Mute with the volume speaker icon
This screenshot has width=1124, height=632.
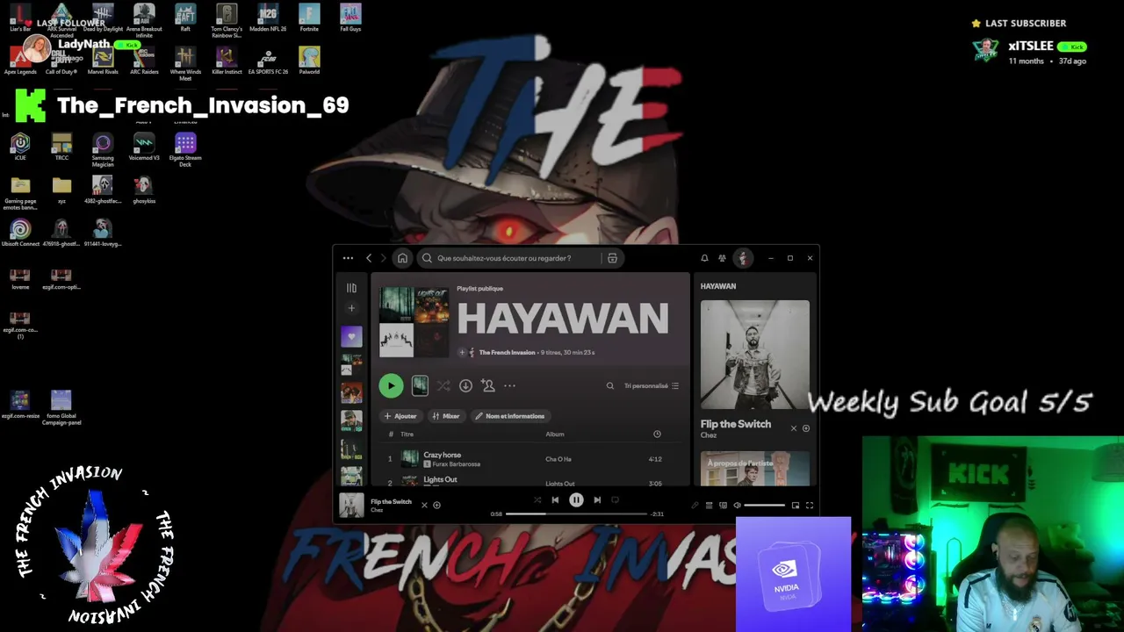click(737, 506)
